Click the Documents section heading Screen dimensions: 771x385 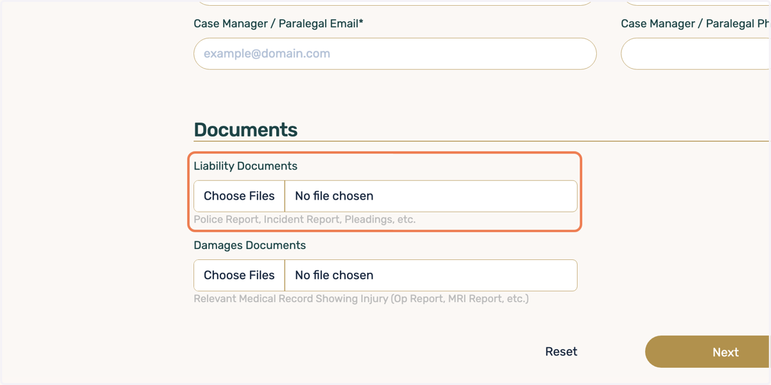click(x=245, y=130)
